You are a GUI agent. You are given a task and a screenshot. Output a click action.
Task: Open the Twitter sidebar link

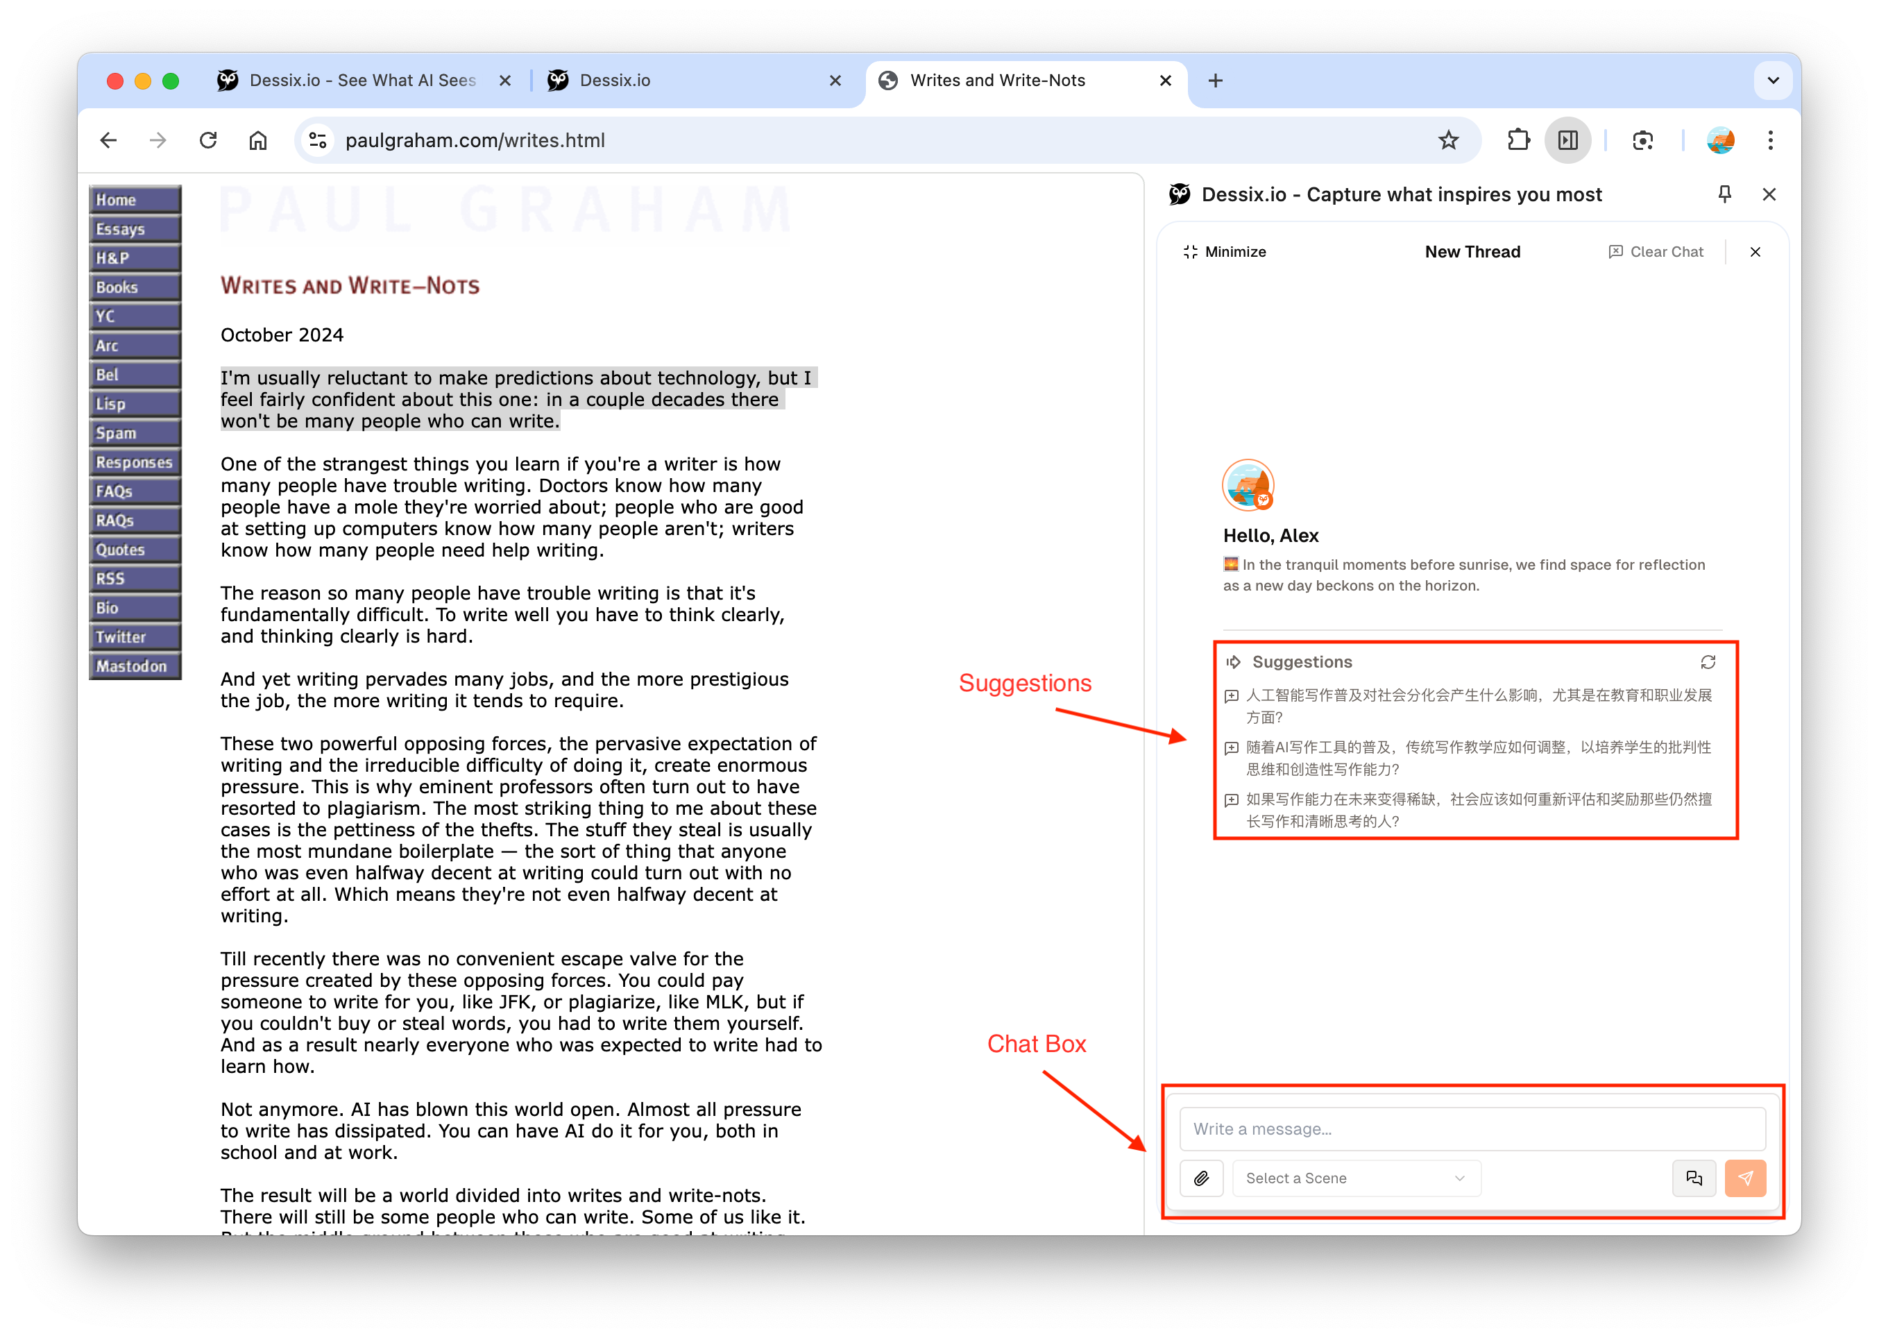[x=135, y=637]
